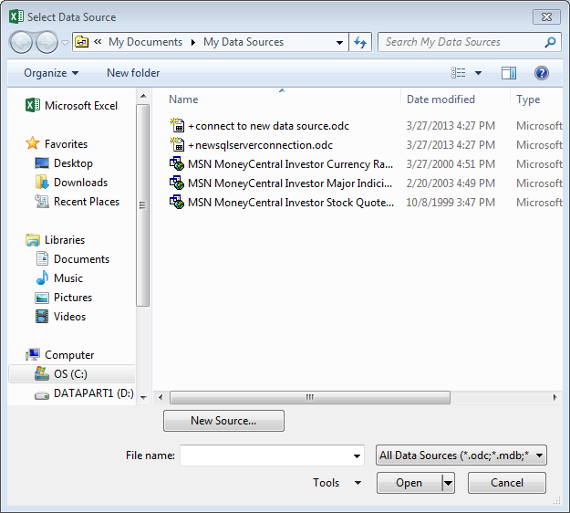Open the recent locations dropdown beside Forward
570x513 pixels.
[x=65, y=43]
